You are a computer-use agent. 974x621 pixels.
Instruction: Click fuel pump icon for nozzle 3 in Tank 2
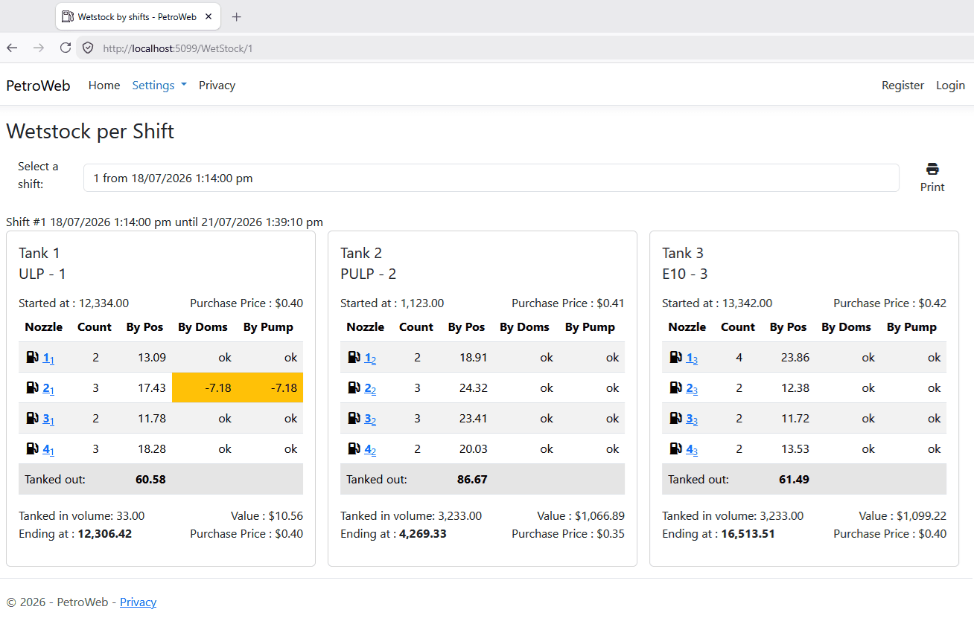pos(354,418)
